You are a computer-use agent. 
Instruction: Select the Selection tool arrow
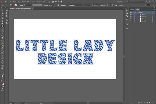point(2,11)
